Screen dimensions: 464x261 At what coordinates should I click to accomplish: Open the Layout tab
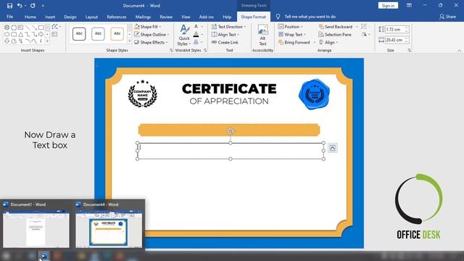[91, 17]
